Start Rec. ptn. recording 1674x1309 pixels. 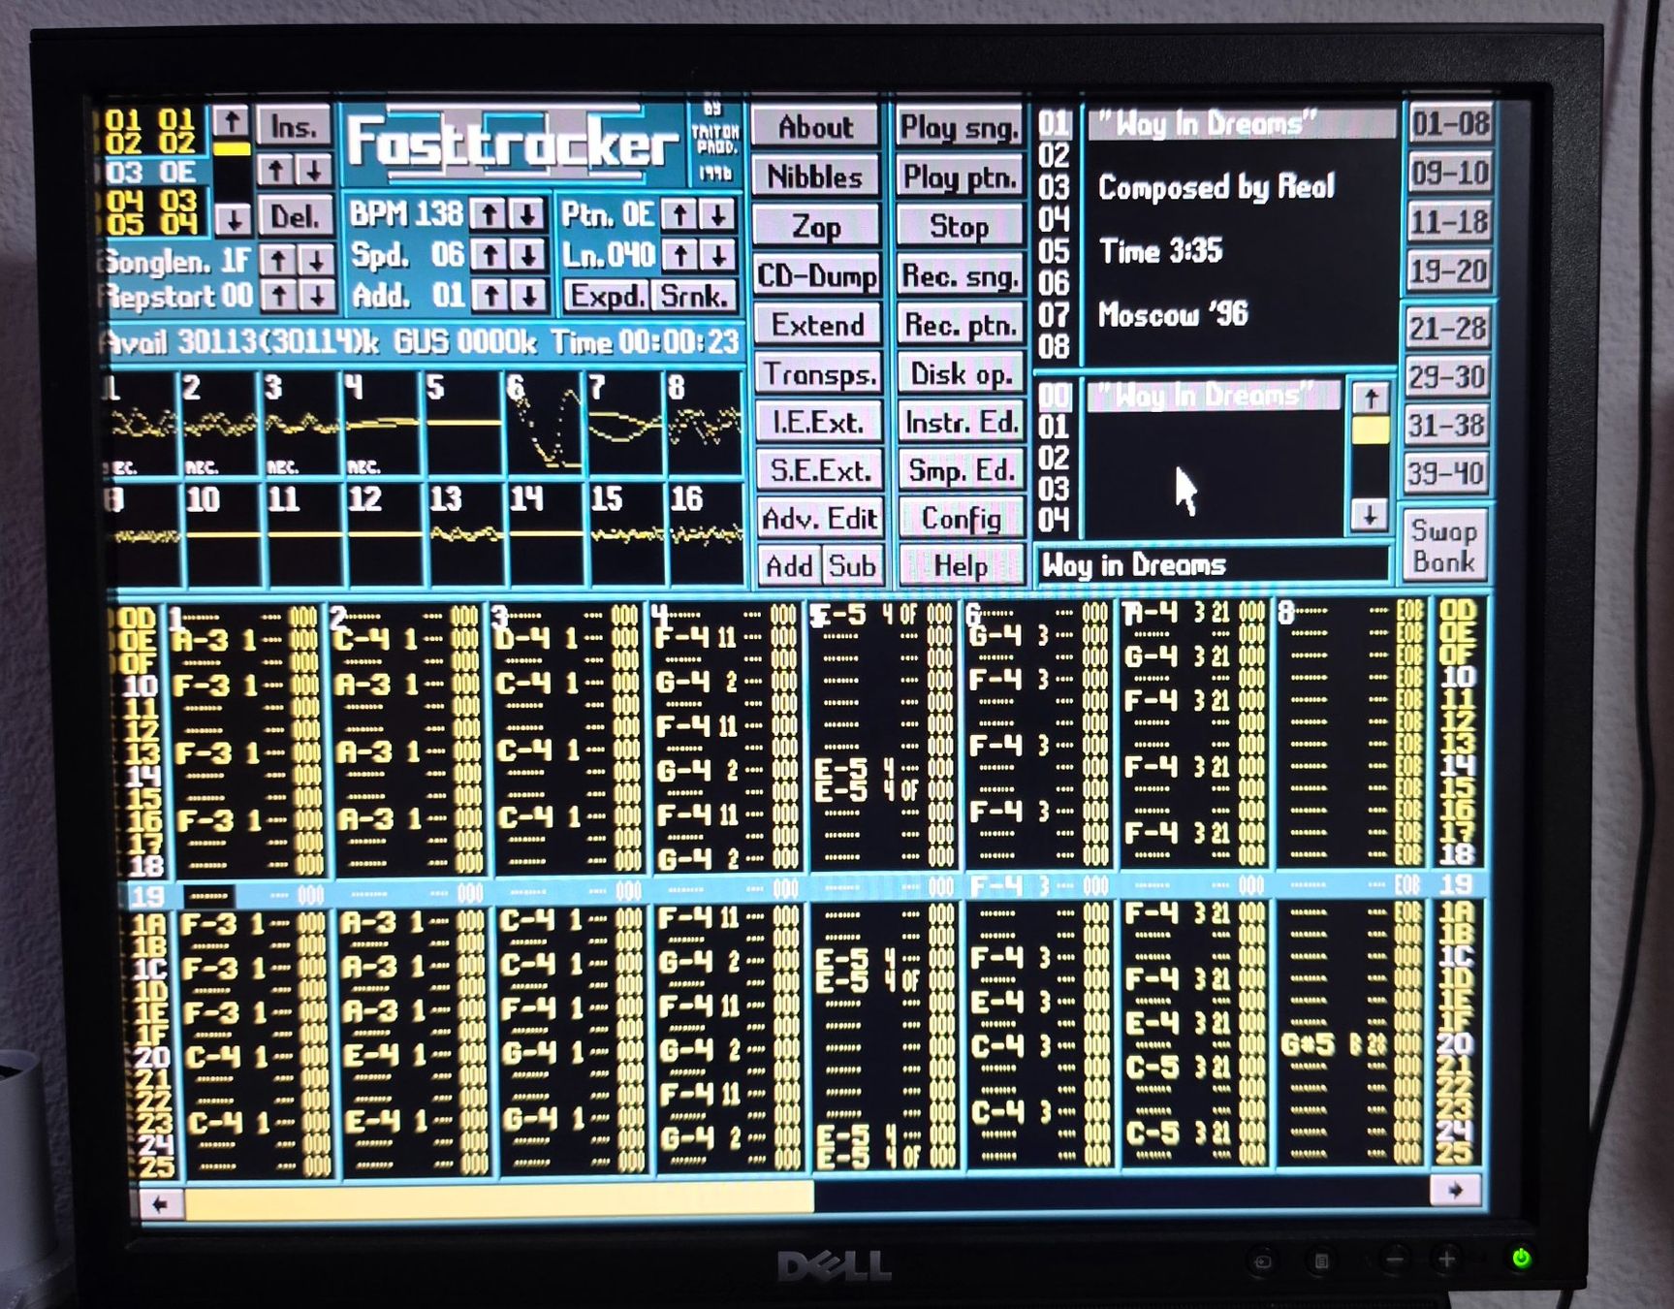click(961, 325)
